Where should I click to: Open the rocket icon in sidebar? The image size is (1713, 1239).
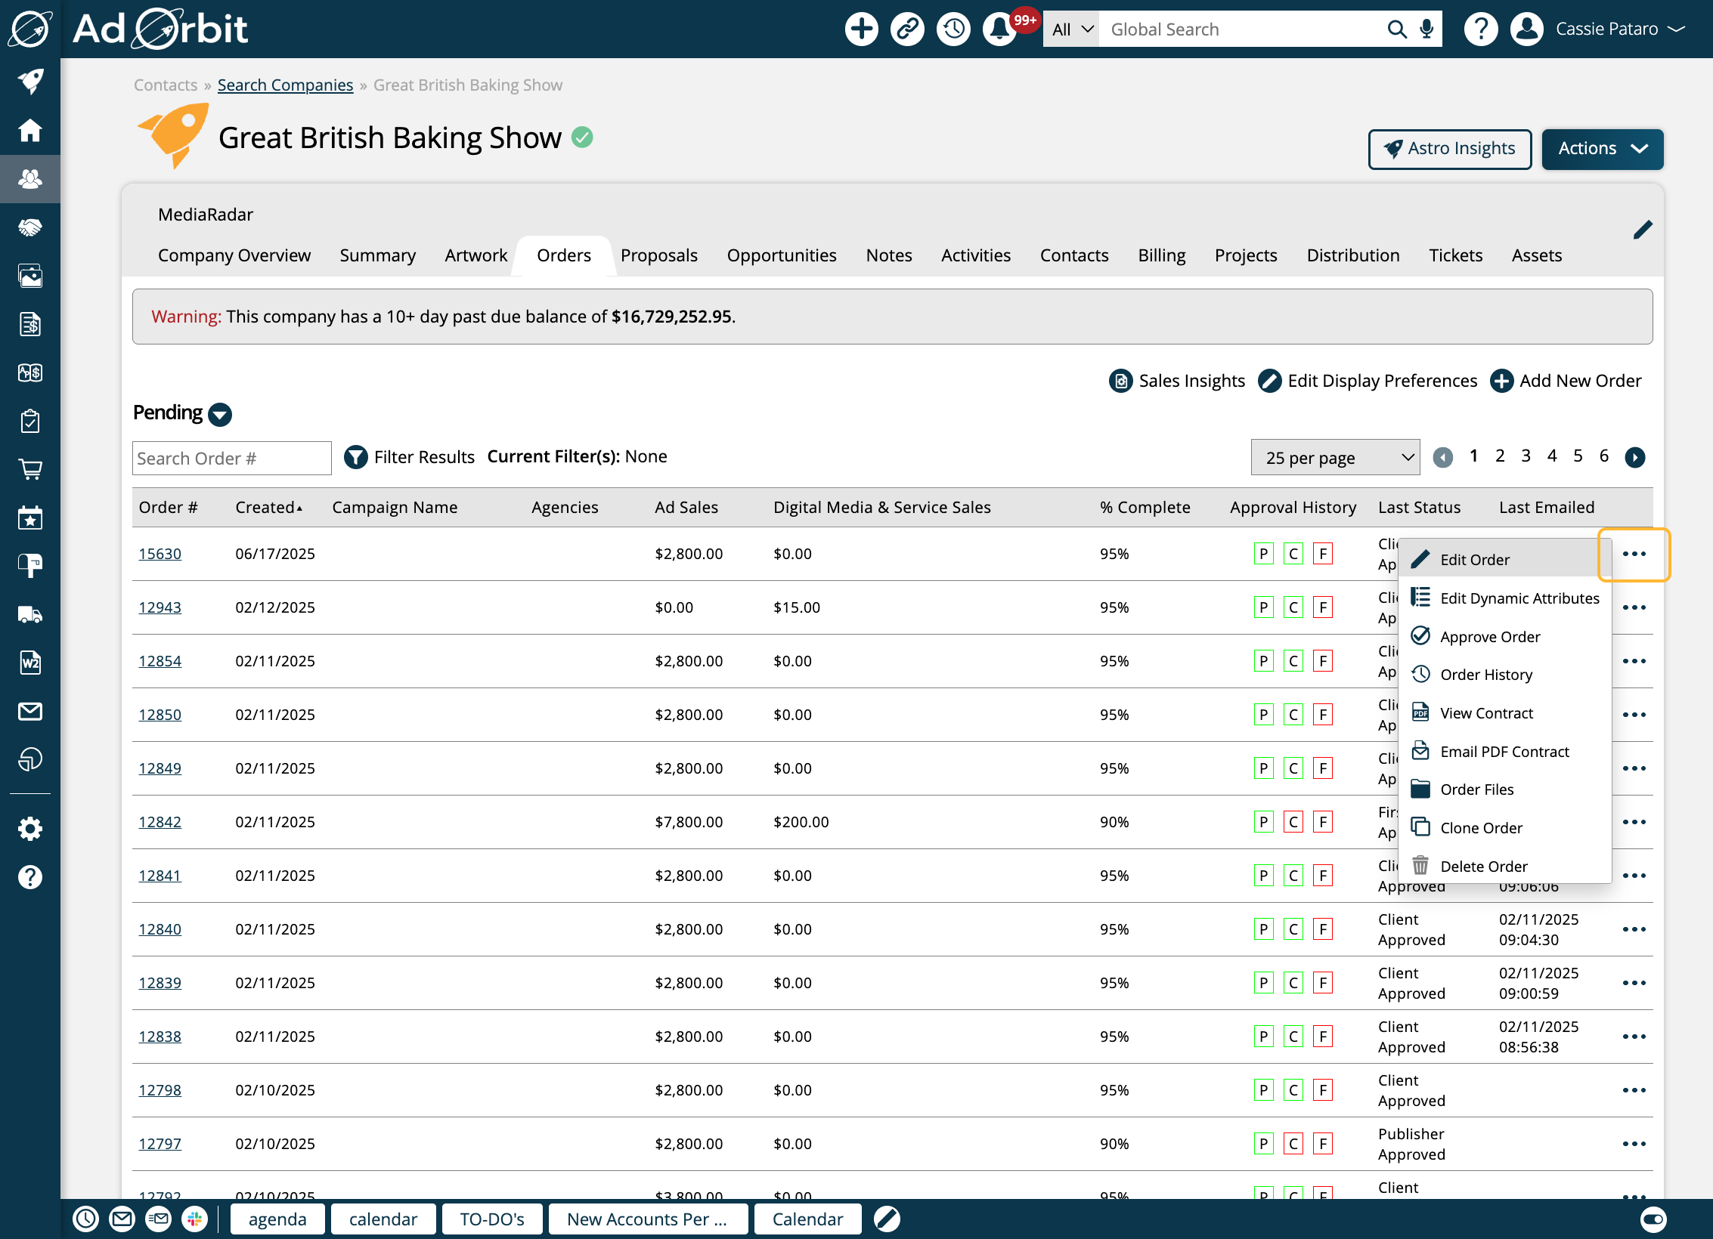(x=30, y=82)
